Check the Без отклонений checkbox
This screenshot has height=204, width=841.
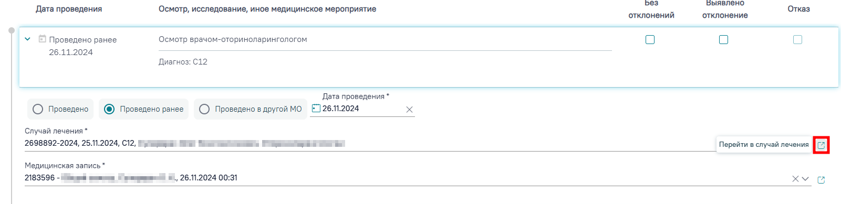(650, 39)
